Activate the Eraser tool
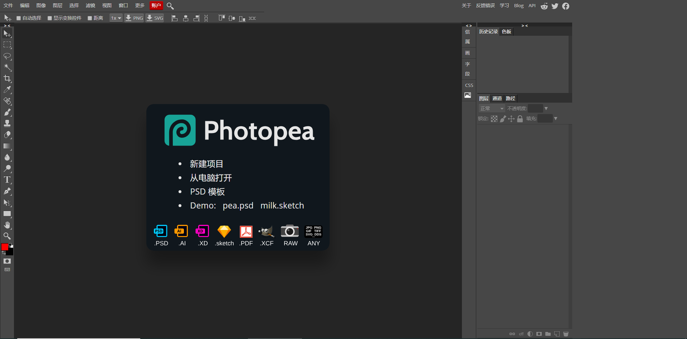687x339 pixels. click(7, 135)
